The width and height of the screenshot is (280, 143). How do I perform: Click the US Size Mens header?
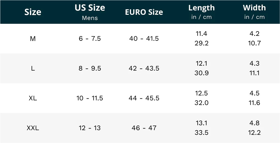(x=90, y=12)
